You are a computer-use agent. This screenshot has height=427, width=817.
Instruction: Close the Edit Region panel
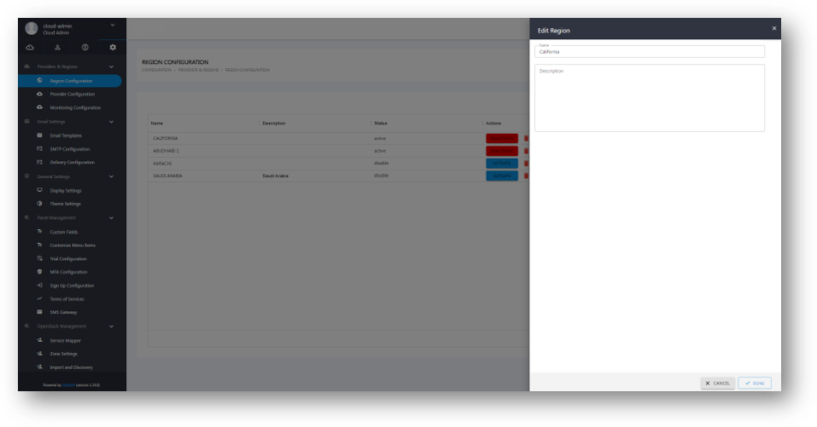coord(773,28)
